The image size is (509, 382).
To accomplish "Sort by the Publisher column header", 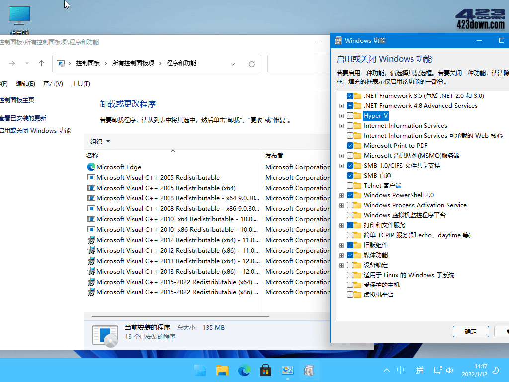I will (296, 156).
